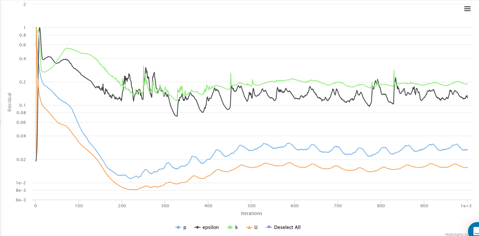Hide the epsilon series via its legend entry
This screenshot has height=236, width=479.
click(210, 227)
